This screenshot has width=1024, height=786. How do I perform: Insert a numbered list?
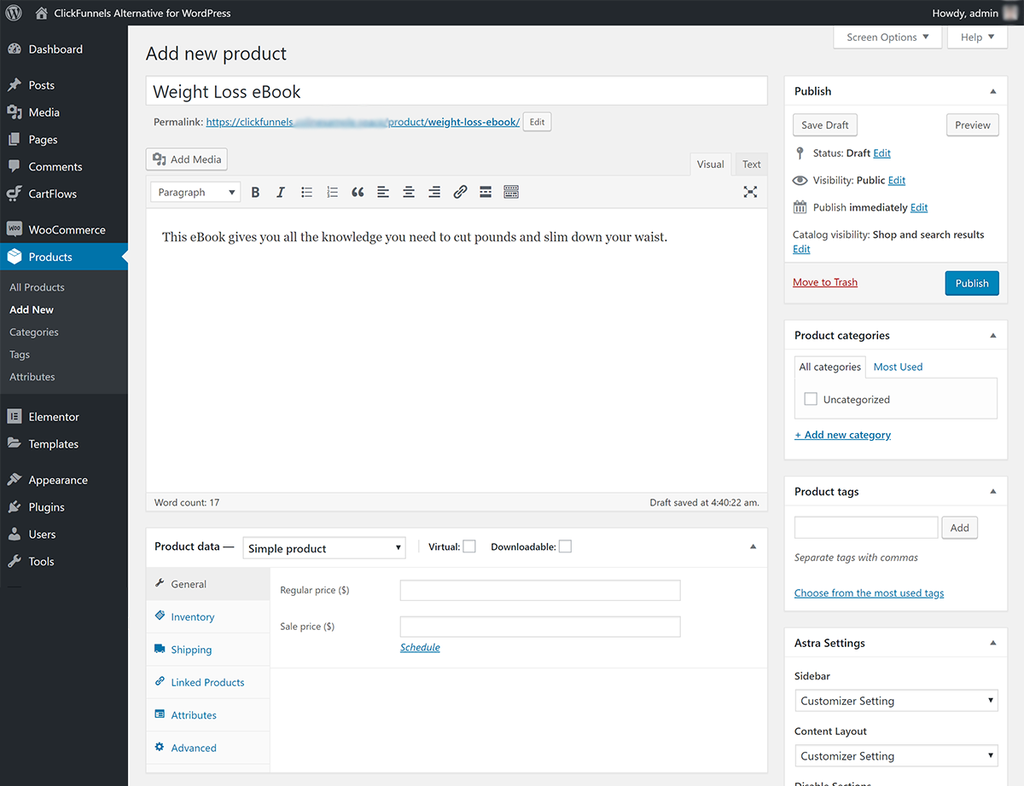(332, 192)
